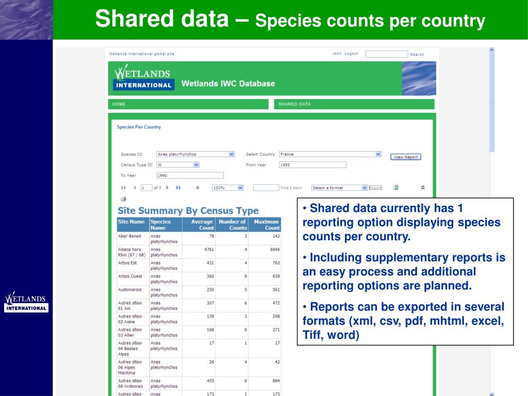Viewport: 528px width, 396px height.
Task: Open Wetlands International global site link
Action: point(141,54)
